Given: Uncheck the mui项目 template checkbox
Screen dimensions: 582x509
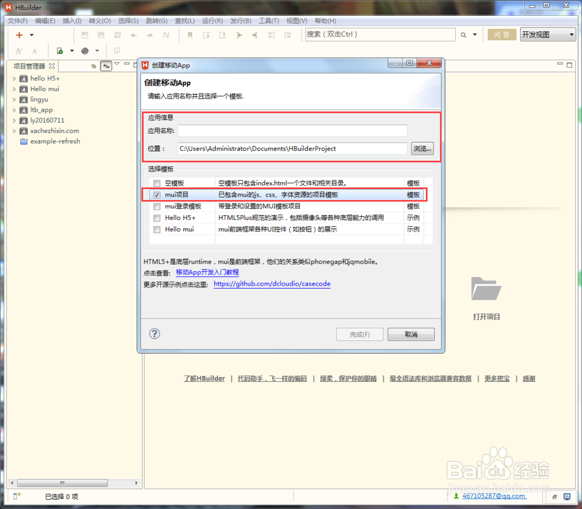Looking at the screenshot, I should (157, 195).
